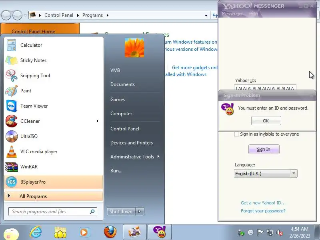Launch the media player taskbar icon
This screenshot has height=240, width=320.
point(84,232)
